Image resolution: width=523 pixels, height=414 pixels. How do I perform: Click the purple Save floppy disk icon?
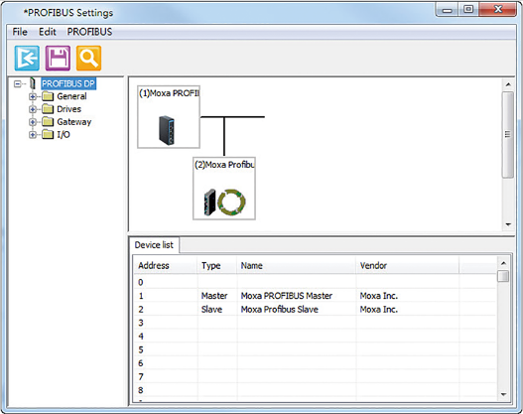[x=58, y=58]
